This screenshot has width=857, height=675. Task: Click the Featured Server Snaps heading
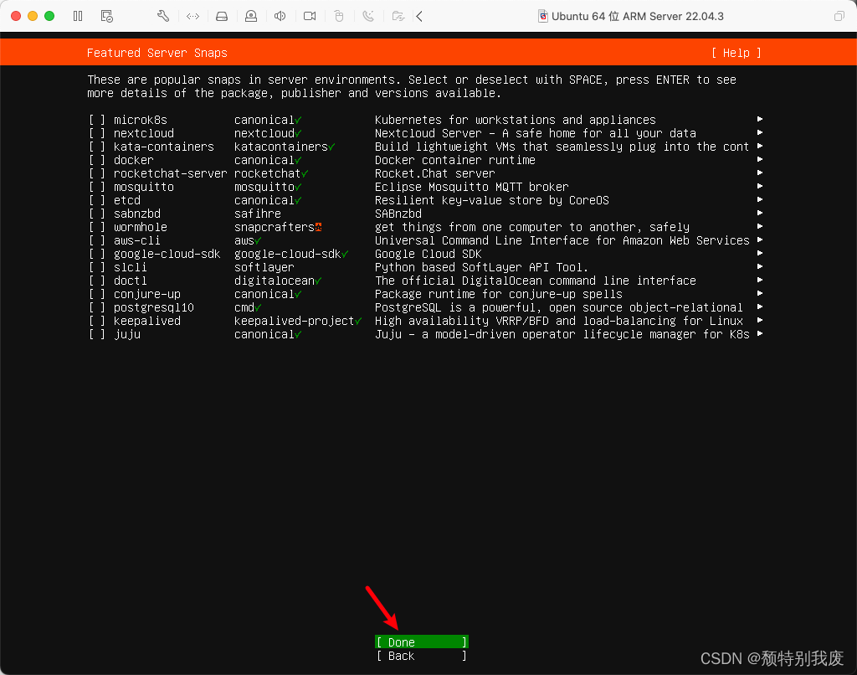tap(157, 53)
